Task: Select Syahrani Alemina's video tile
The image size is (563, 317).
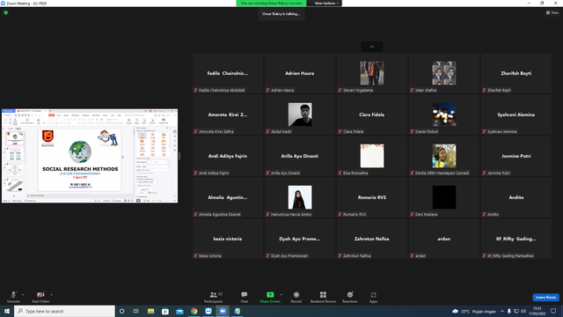Action: click(516, 114)
